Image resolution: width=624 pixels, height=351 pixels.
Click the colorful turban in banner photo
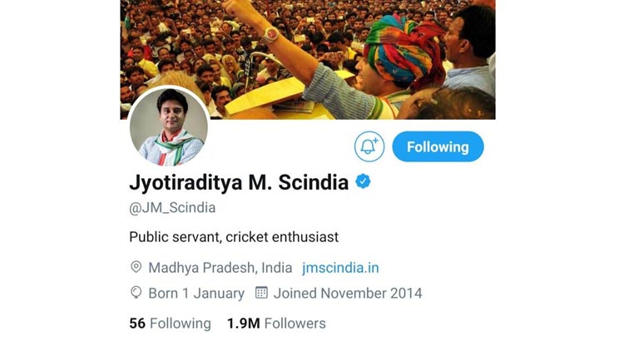(x=402, y=50)
